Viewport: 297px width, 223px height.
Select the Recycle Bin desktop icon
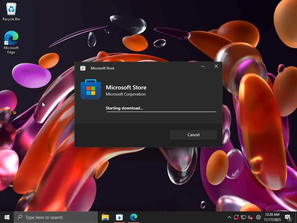point(11,12)
